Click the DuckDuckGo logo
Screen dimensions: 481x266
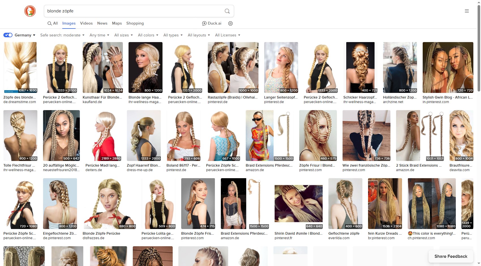coord(30,11)
